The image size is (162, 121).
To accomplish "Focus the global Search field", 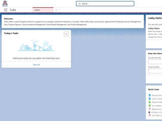I will click(105, 4).
